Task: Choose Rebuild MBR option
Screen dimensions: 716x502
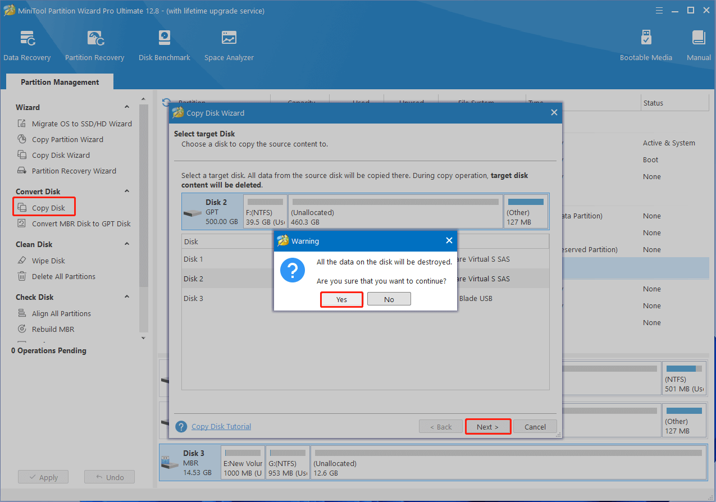Action: 53,329
